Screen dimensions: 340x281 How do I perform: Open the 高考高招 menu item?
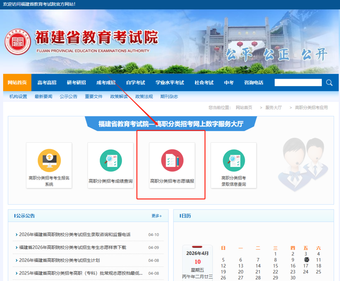[47, 83]
